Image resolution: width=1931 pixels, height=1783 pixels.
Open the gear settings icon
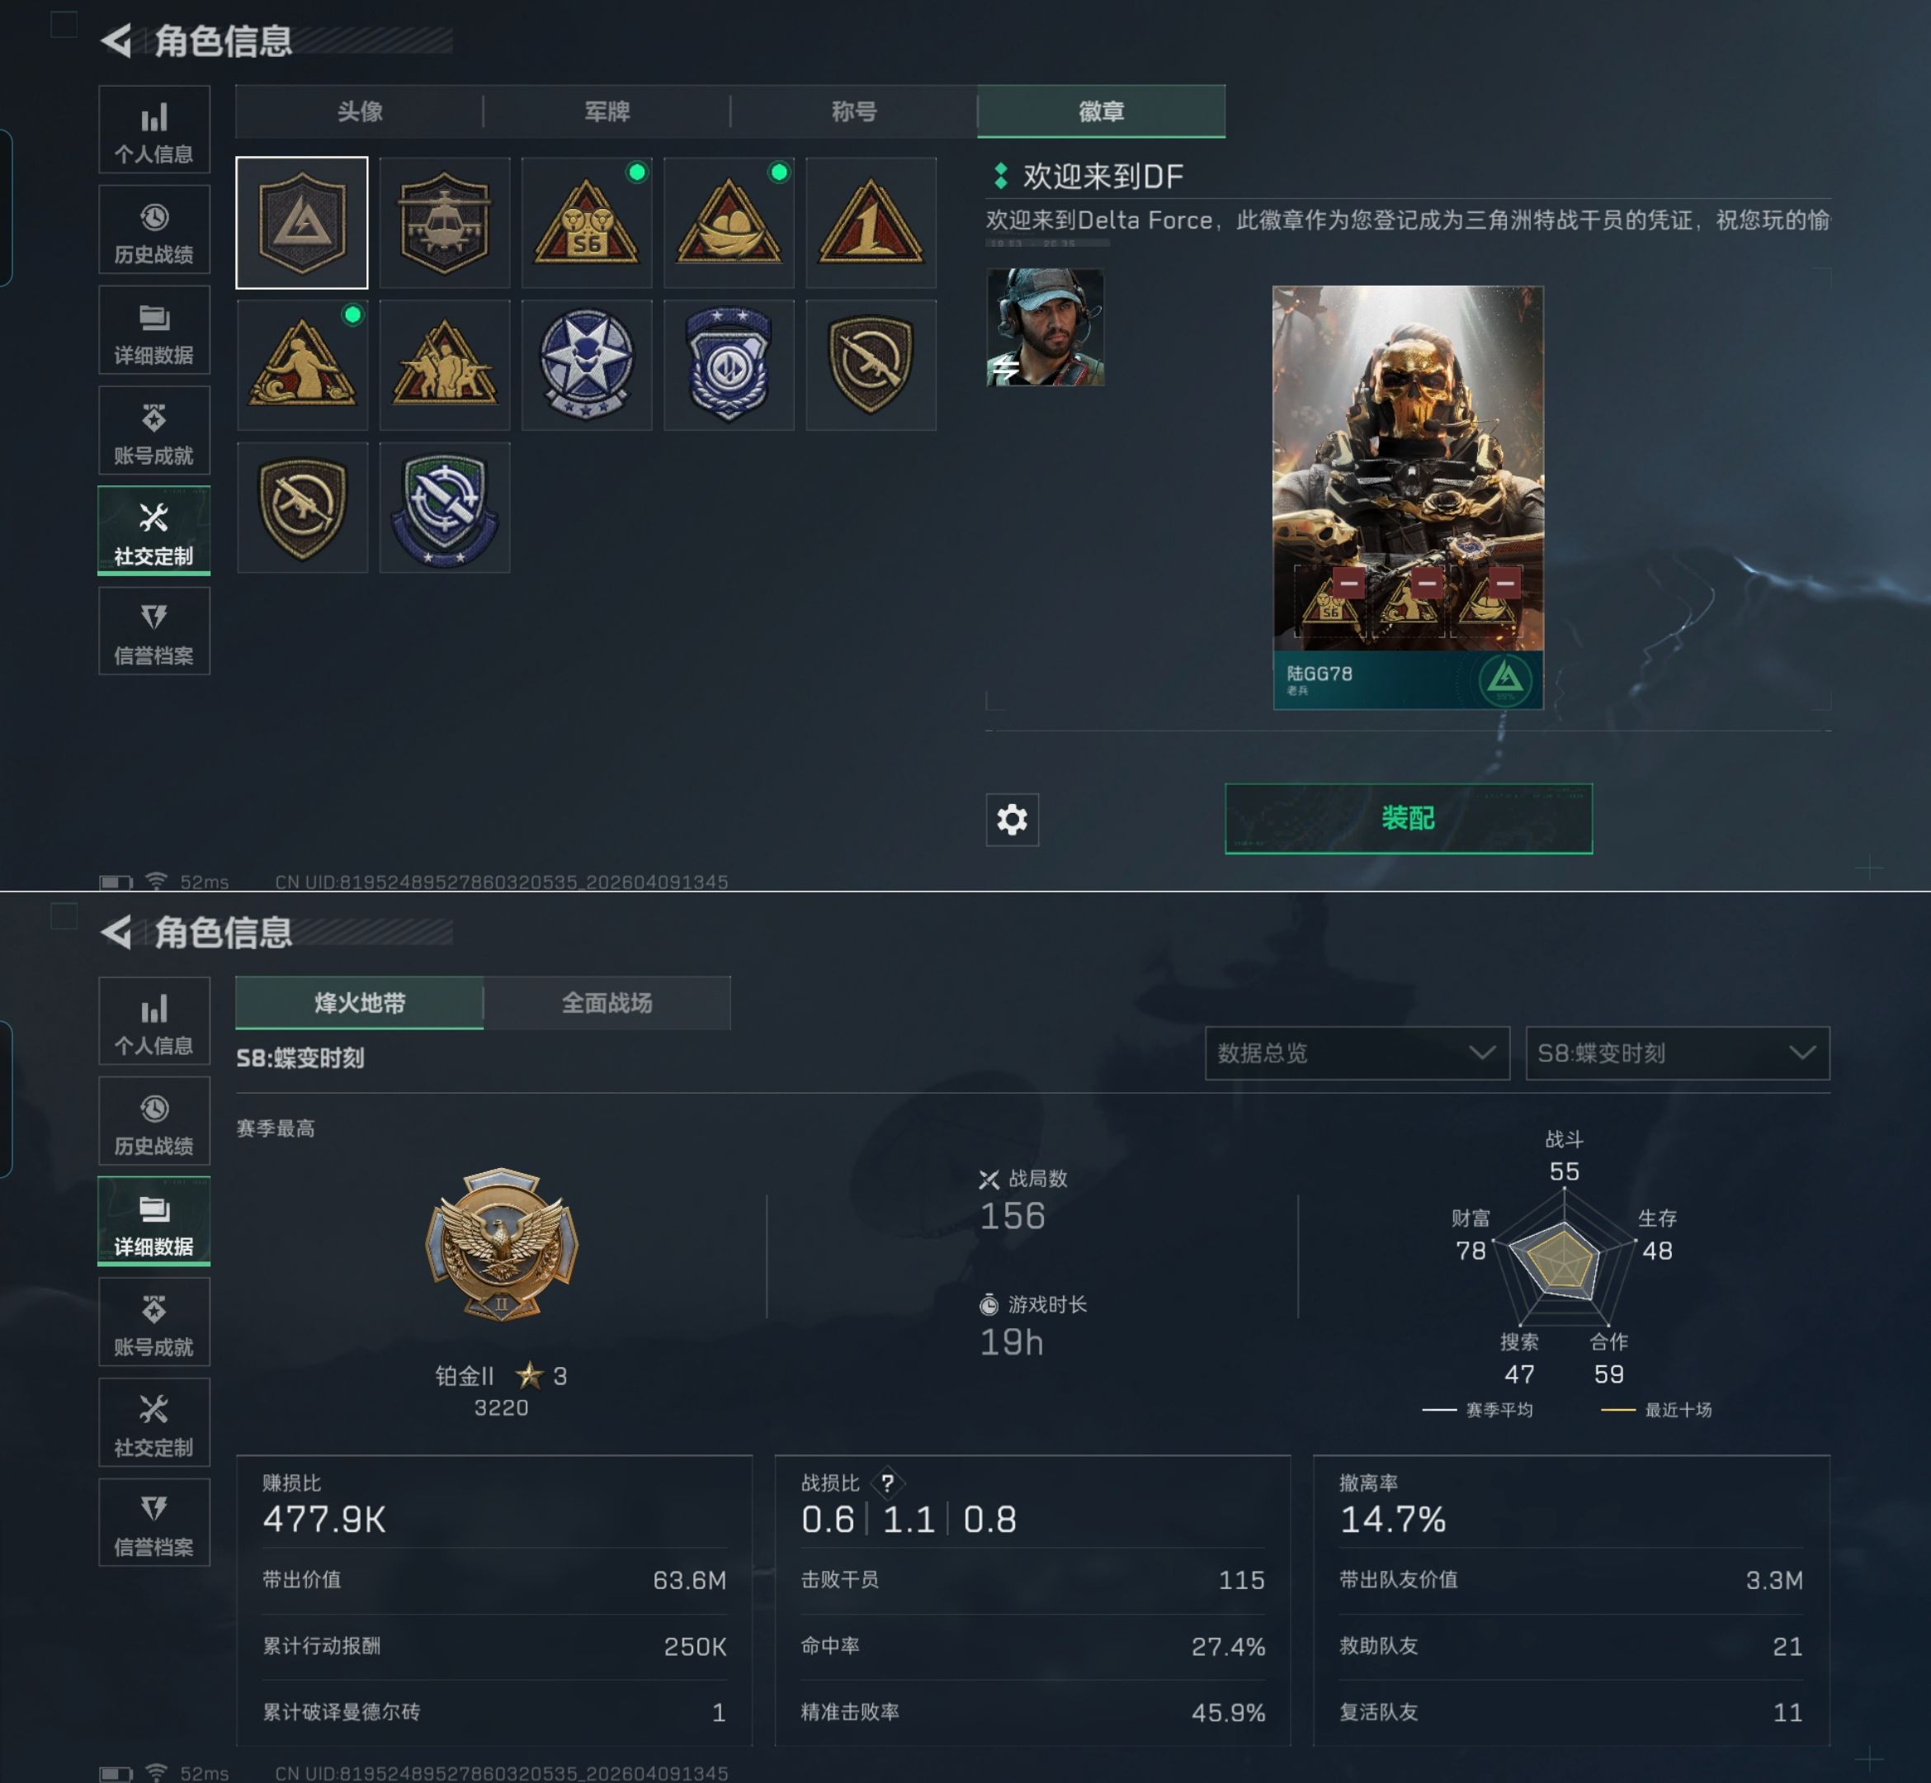[1012, 819]
